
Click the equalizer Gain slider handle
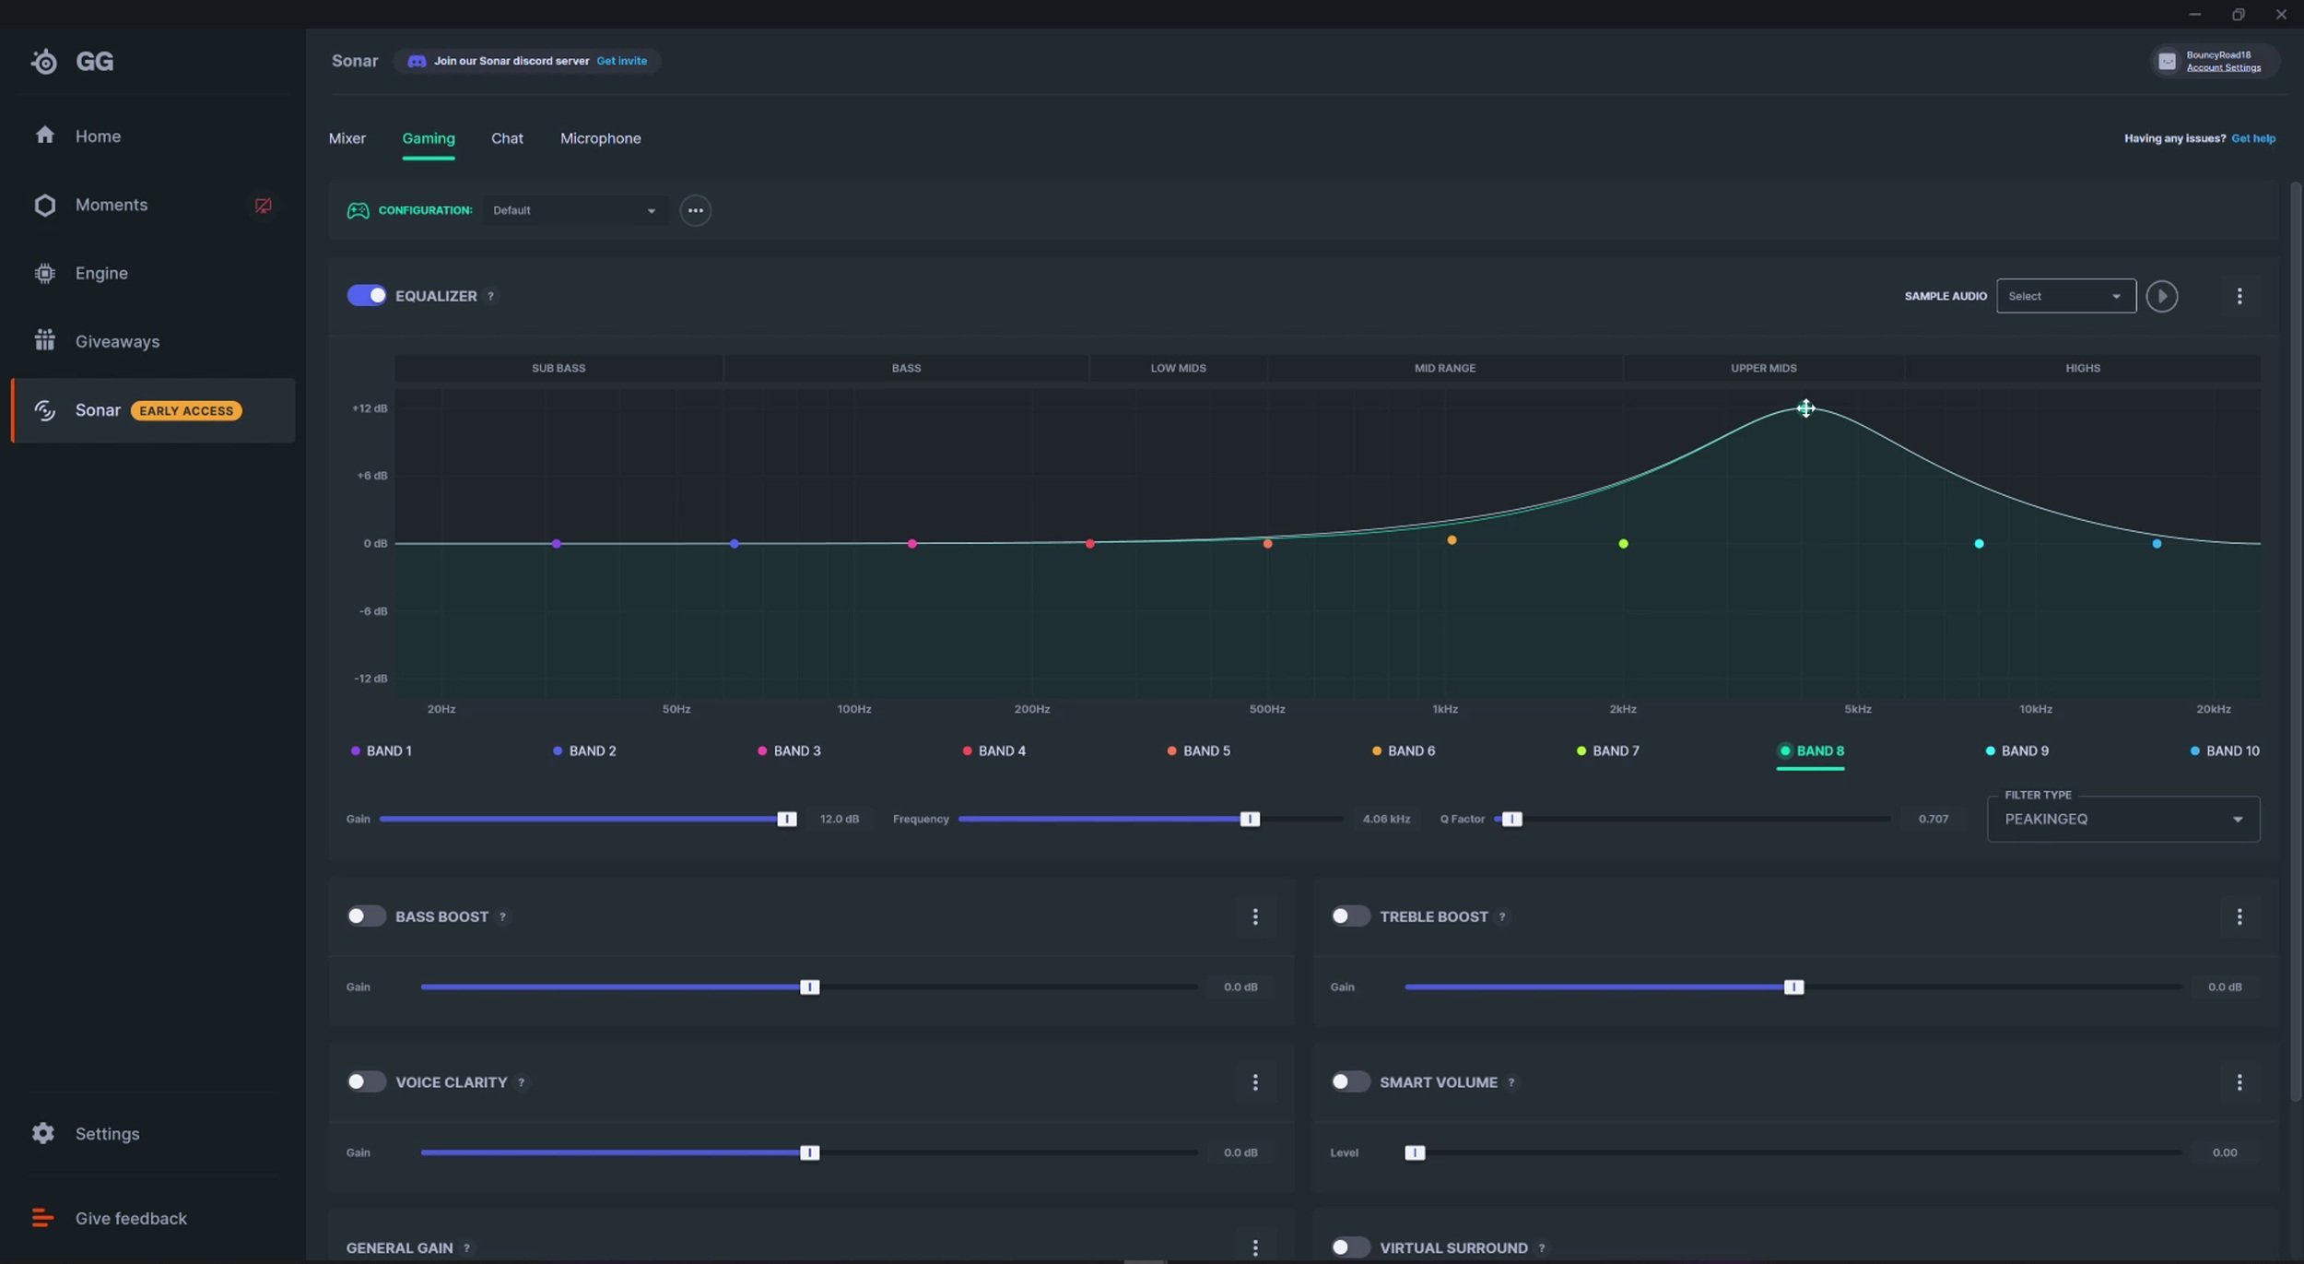[x=786, y=819]
